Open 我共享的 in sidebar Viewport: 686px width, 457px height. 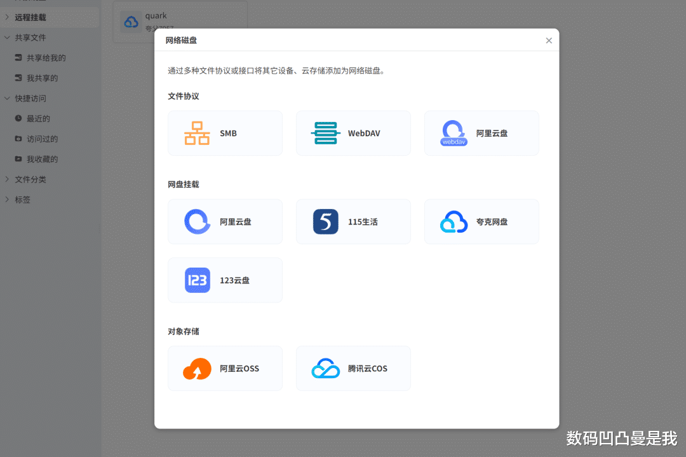pos(42,78)
